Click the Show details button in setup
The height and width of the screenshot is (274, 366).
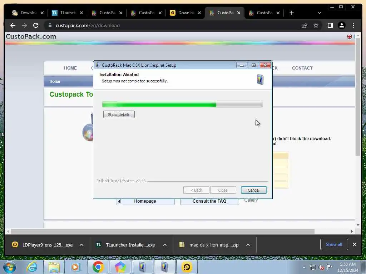119,115
